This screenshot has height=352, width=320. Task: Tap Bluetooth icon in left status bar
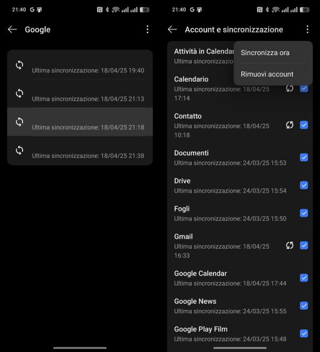click(108, 9)
